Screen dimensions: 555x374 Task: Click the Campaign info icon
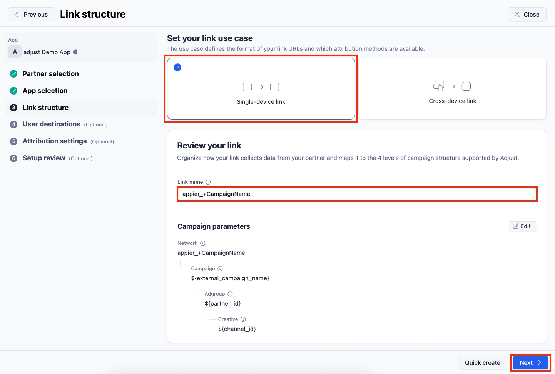click(220, 269)
